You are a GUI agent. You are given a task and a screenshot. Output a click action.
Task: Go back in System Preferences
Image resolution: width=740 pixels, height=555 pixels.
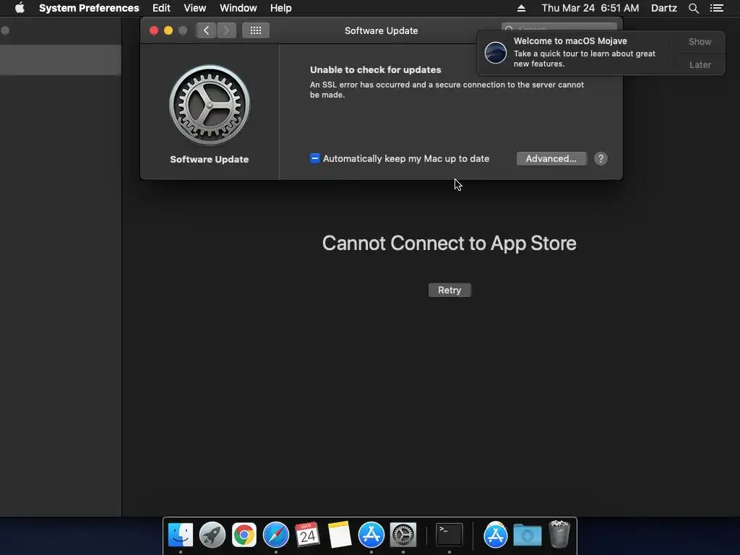pos(206,30)
